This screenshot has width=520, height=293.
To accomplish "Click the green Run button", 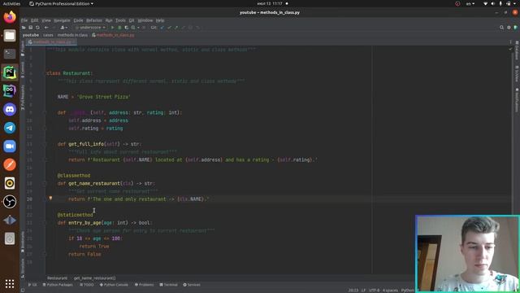I will 112,28.
